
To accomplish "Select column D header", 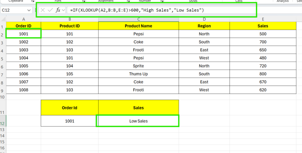I will coord(204,19).
